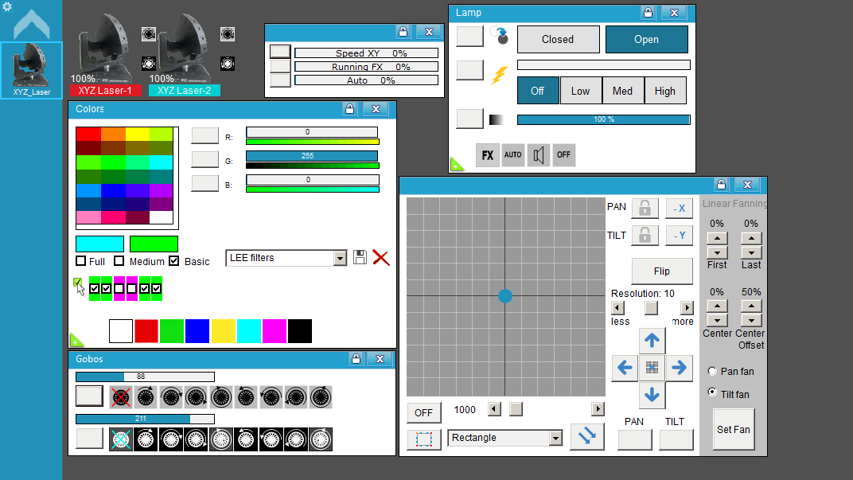The height and width of the screenshot is (480, 853).
Task: Open the Rectangle shape dropdown
Action: [x=555, y=438]
